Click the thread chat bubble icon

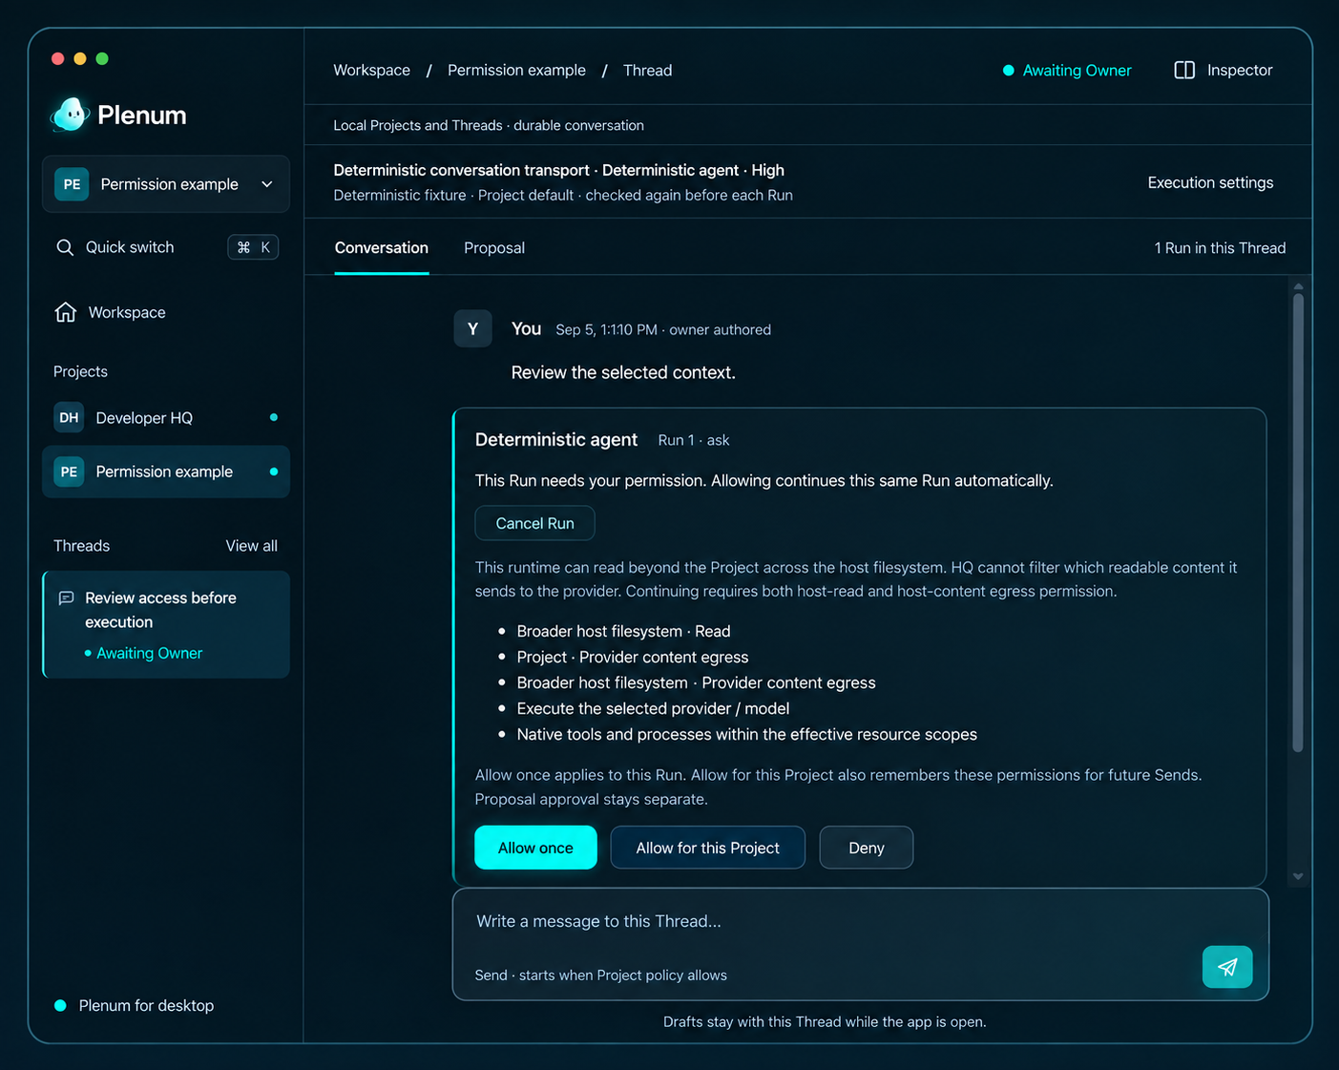[x=66, y=598]
